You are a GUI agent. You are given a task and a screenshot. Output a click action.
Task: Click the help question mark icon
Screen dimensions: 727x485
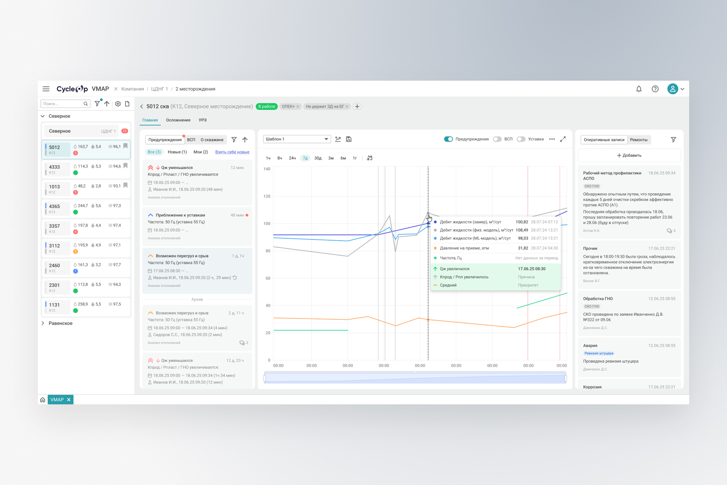click(x=655, y=89)
